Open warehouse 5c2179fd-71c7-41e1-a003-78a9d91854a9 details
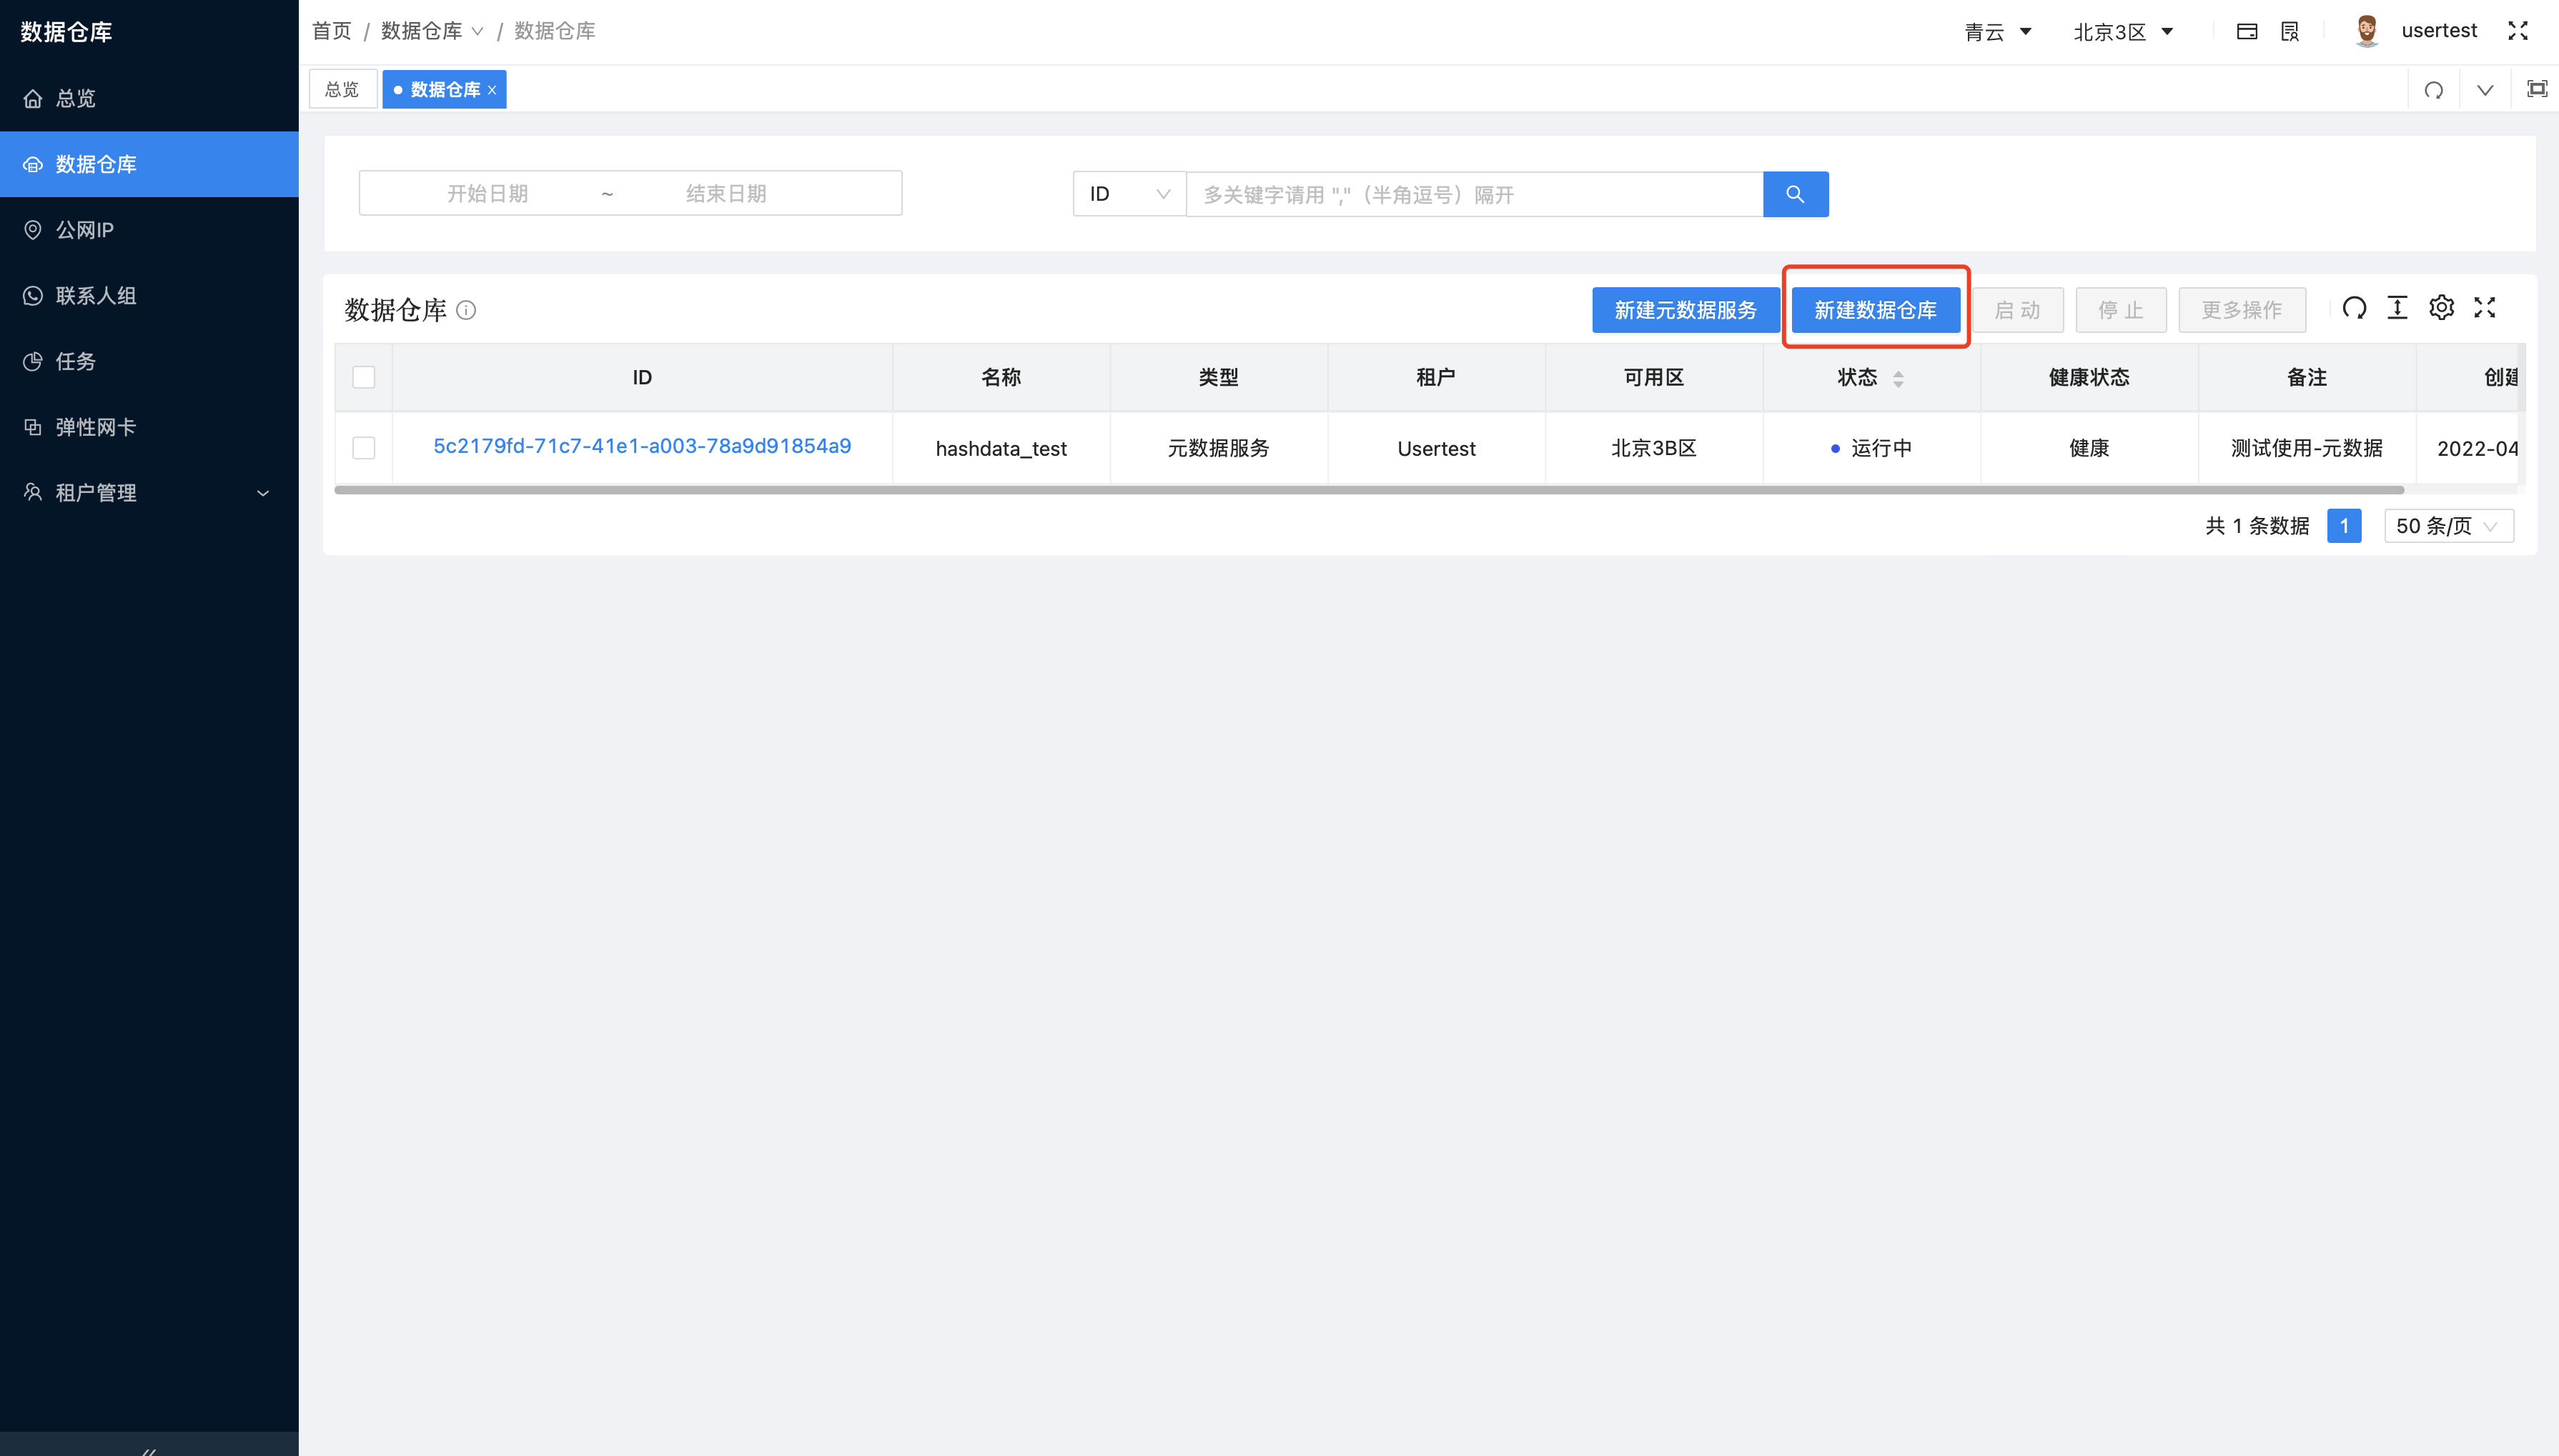This screenshot has width=2559, height=1456. pyautogui.click(x=641, y=446)
